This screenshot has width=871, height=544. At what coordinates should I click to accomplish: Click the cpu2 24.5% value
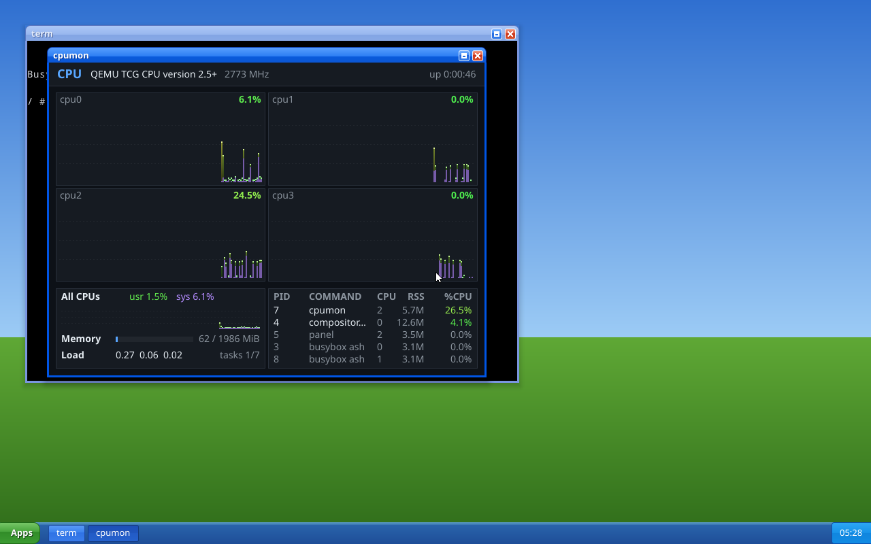tap(247, 195)
